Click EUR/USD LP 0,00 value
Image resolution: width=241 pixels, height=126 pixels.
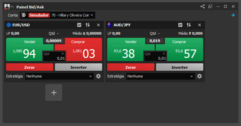click(x=15, y=33)
